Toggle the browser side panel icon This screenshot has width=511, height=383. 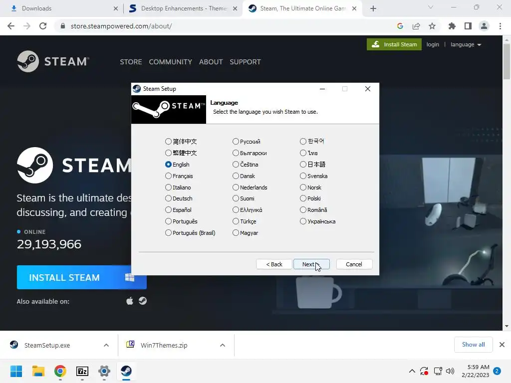coord(468,26)
